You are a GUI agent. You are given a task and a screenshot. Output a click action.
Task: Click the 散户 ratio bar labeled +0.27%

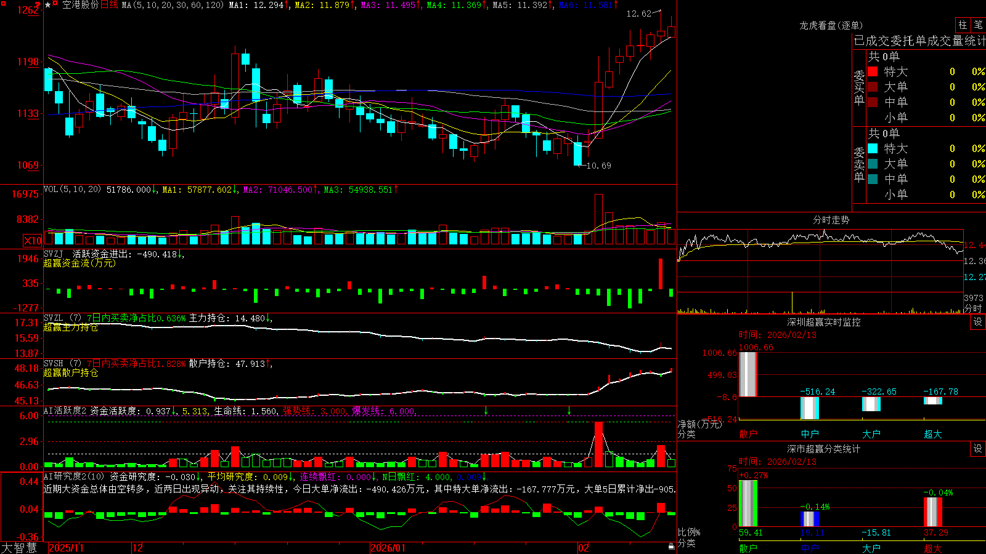(x=748, y=504)
